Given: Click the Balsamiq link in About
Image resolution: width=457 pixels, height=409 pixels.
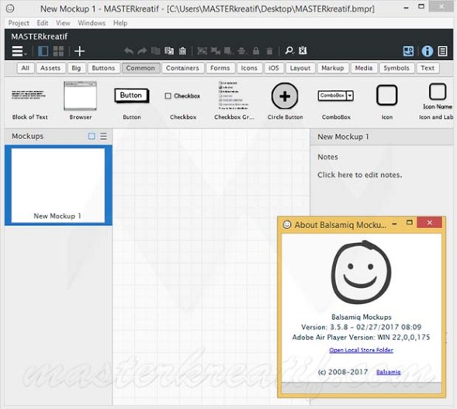Looking at the screenshot, I should point(389,372).
